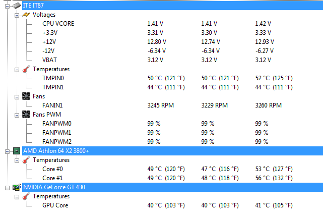The width and height of the screenshot is (323, 217).
Task: Collapse the ITE IT87 Temperatures section
Action: point(17,70)
